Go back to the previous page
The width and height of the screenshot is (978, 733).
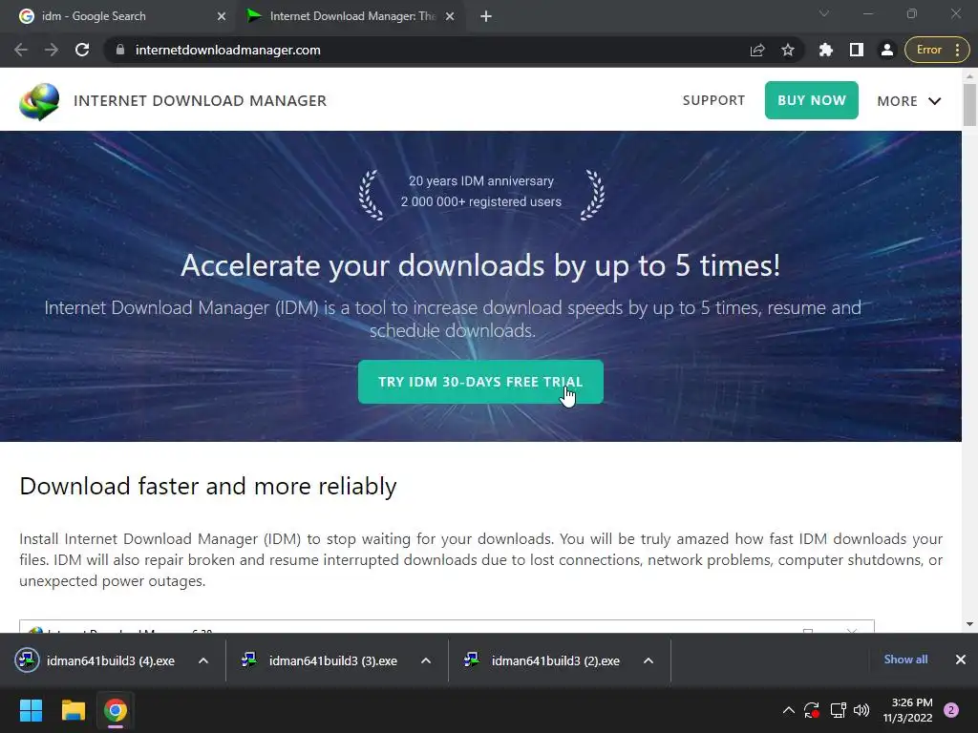click(x=21, y=50)
